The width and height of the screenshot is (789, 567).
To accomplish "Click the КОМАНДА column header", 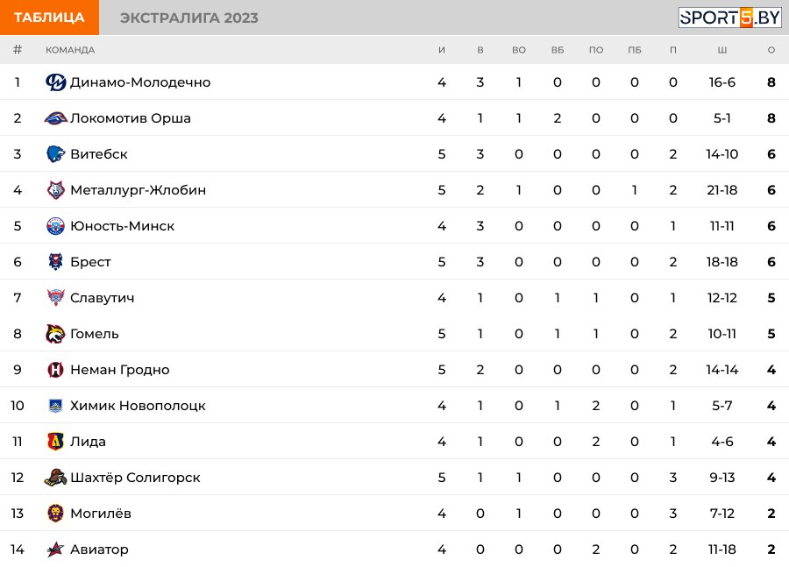I will (x=70, y=50).
